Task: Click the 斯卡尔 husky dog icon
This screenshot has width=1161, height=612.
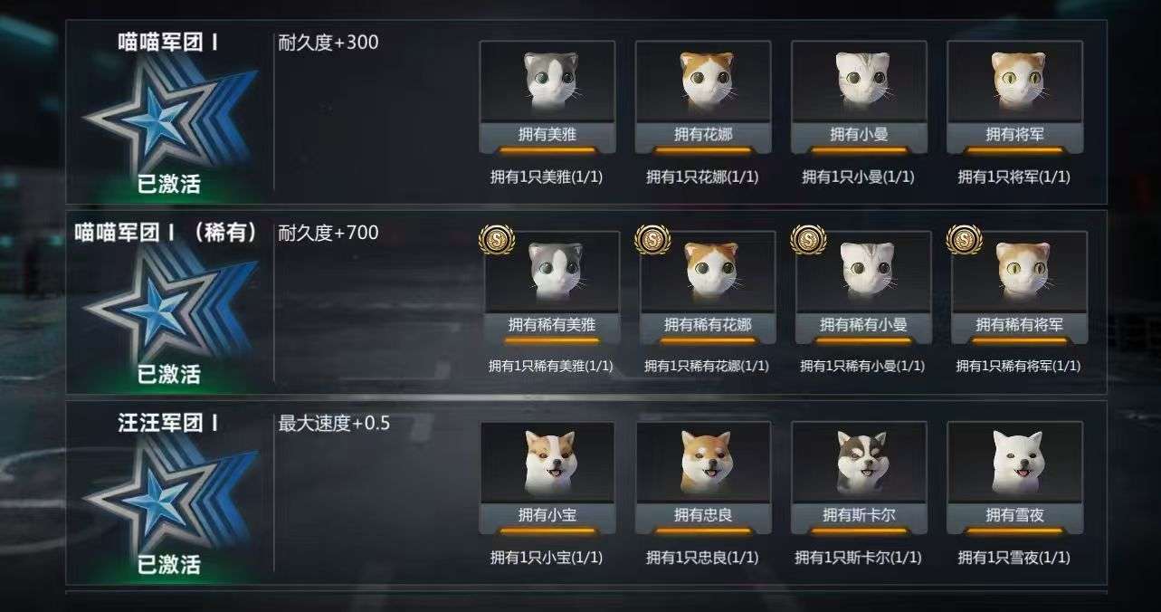Action: click(859, 463)
